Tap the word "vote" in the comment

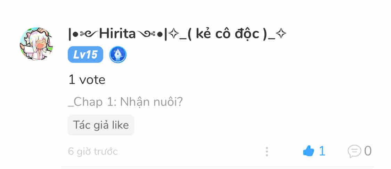pos(92,80)
